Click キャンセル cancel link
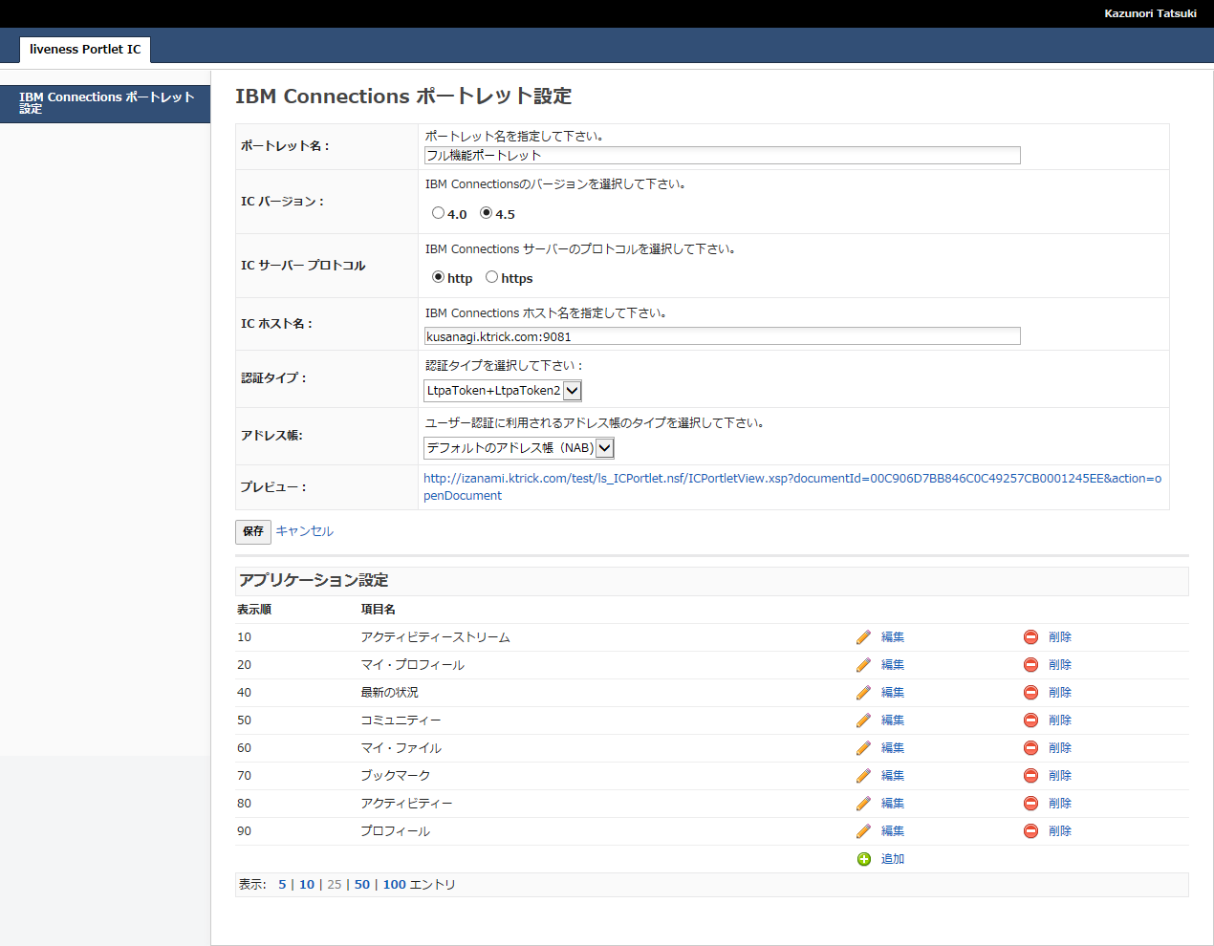This screenshot has width=1214, height=946. (305, 531)
